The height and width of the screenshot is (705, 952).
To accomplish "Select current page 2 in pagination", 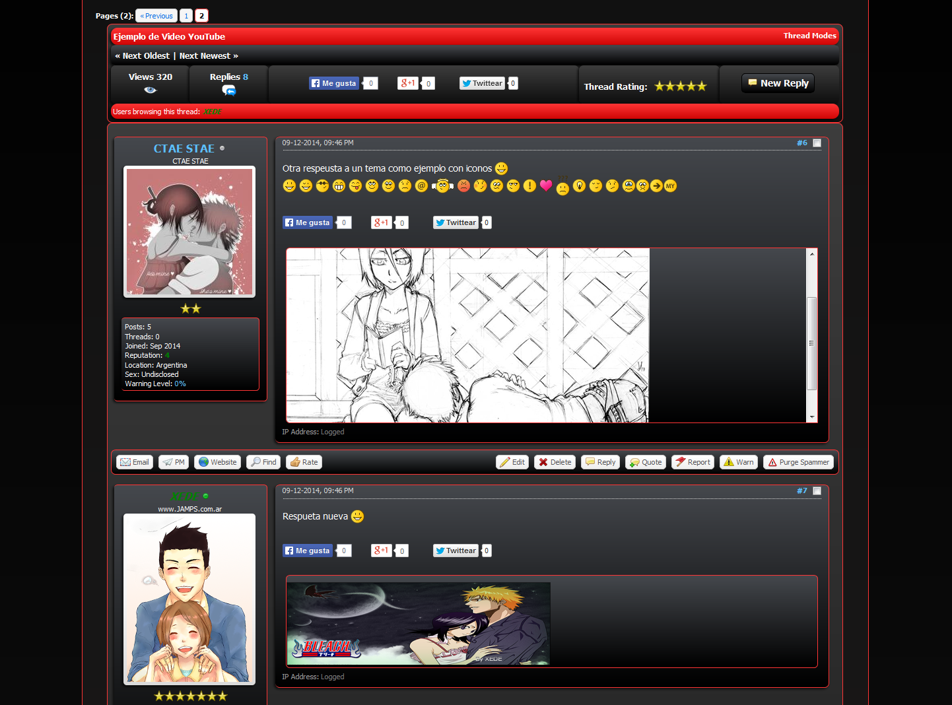I will (201, 16).
